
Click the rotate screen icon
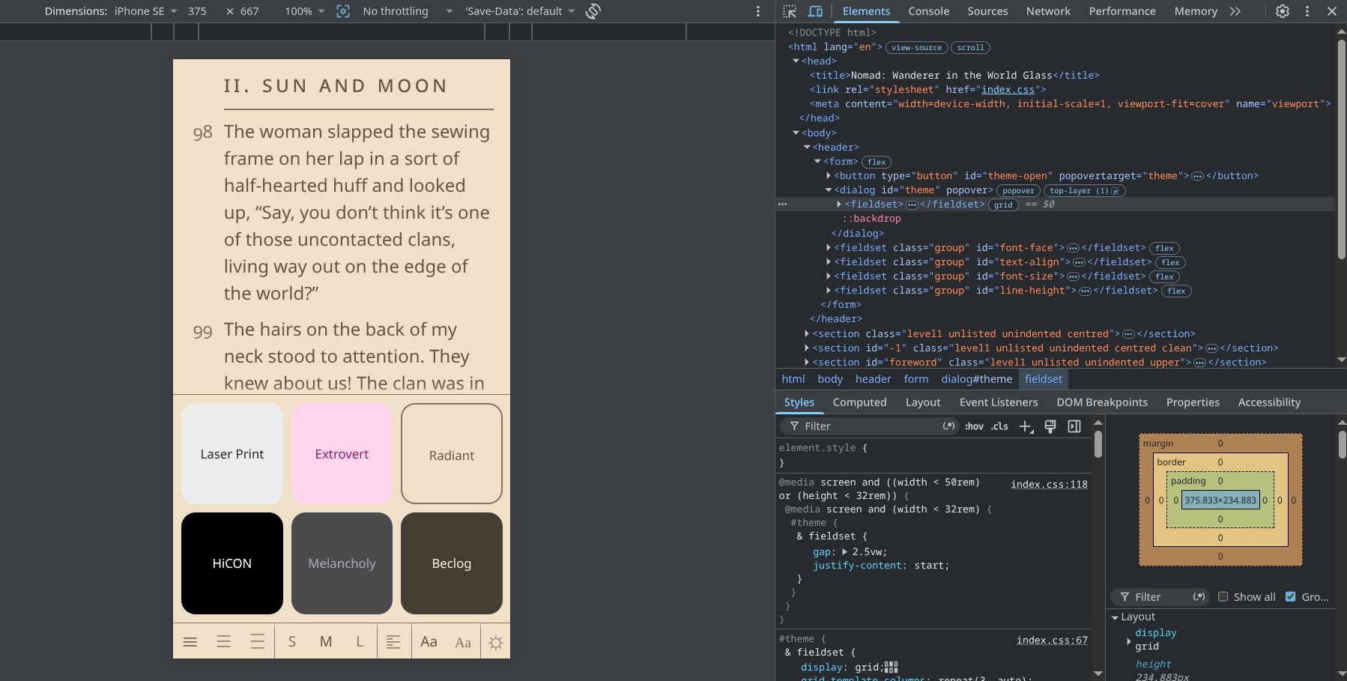click(593, 11)
